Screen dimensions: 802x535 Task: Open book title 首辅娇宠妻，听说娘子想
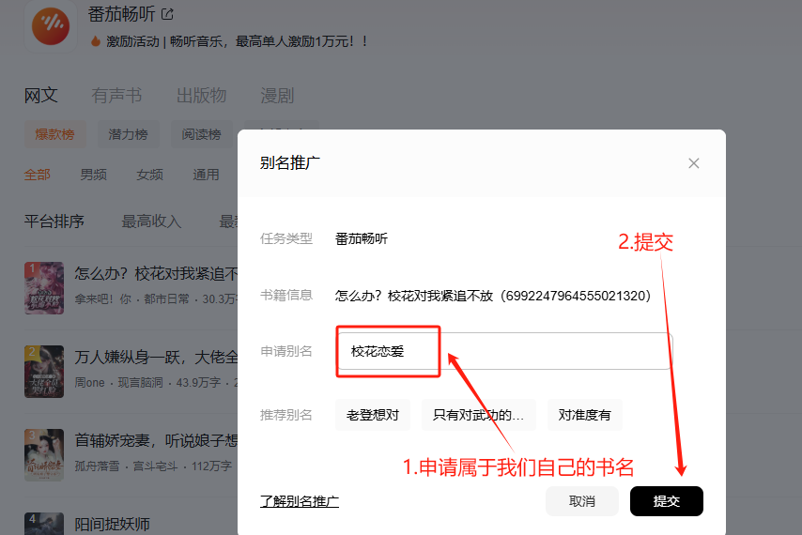tap(156, 440)
